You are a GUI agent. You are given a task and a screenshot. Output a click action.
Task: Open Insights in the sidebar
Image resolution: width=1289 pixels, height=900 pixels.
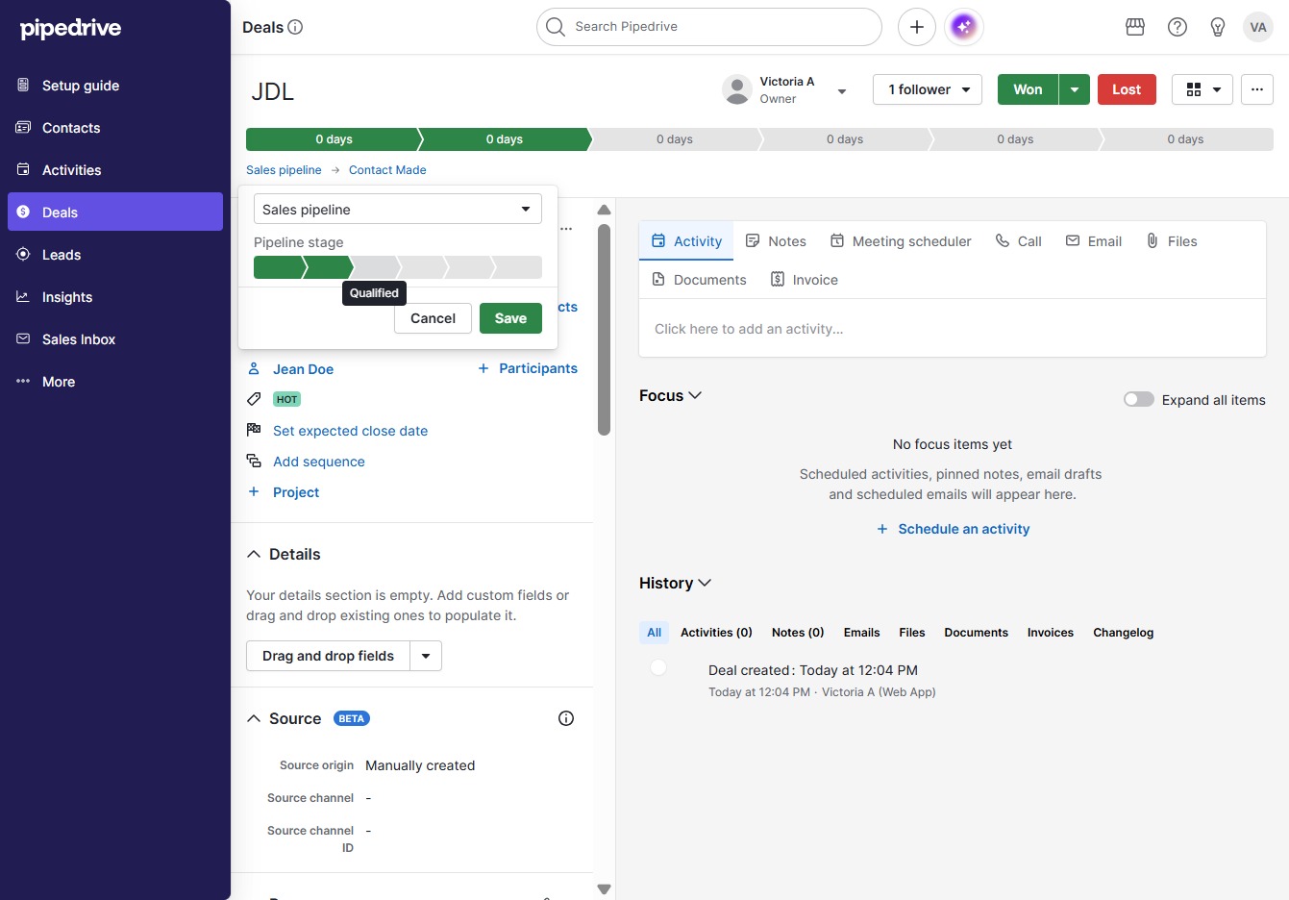[x=115, y=297]
